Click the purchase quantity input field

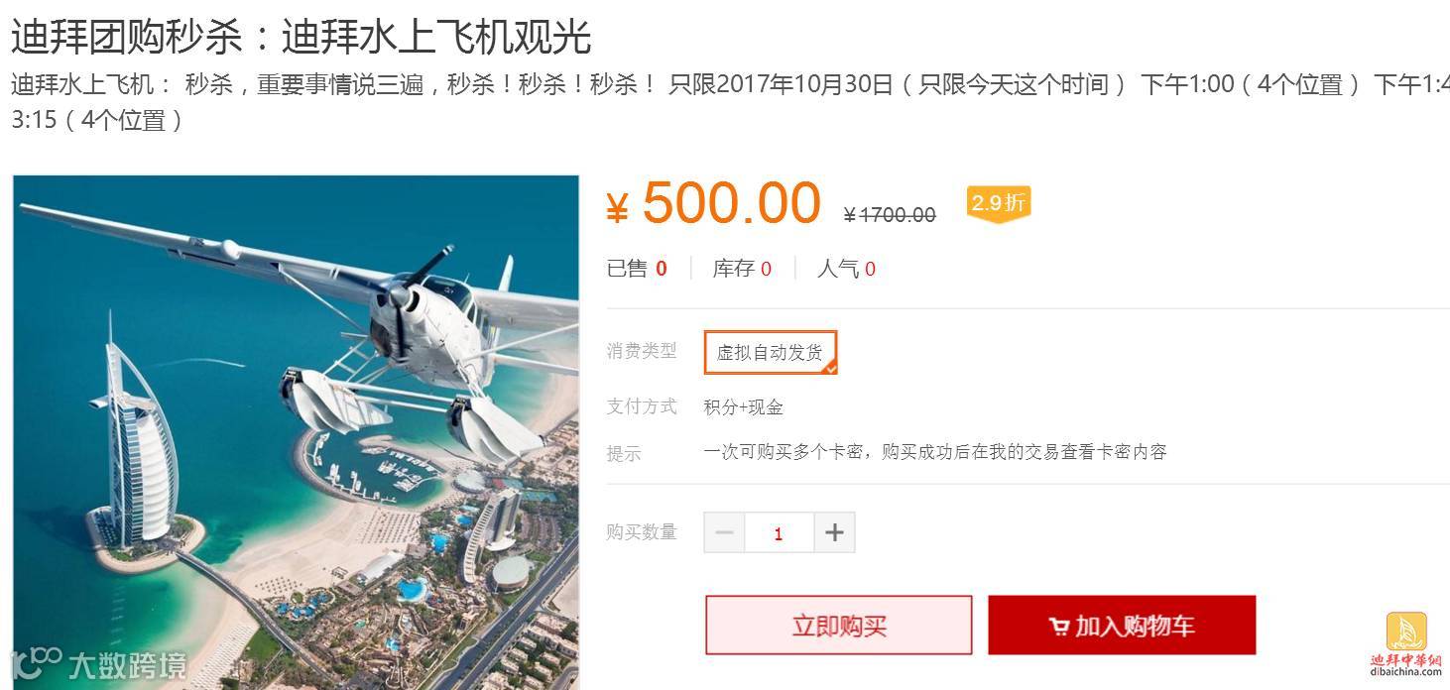[x=779, y=532]
